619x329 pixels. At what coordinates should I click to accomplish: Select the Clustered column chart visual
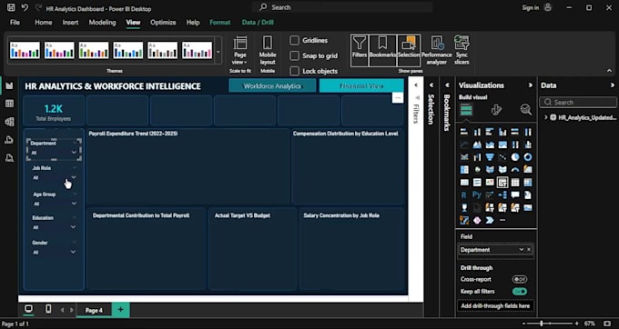point(502,132)
